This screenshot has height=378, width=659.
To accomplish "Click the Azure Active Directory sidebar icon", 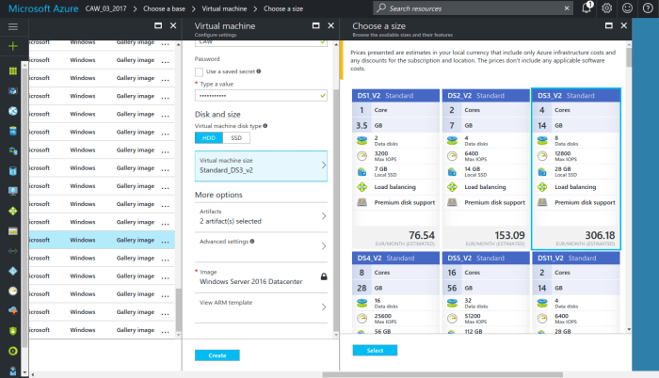I will [13, 271].
